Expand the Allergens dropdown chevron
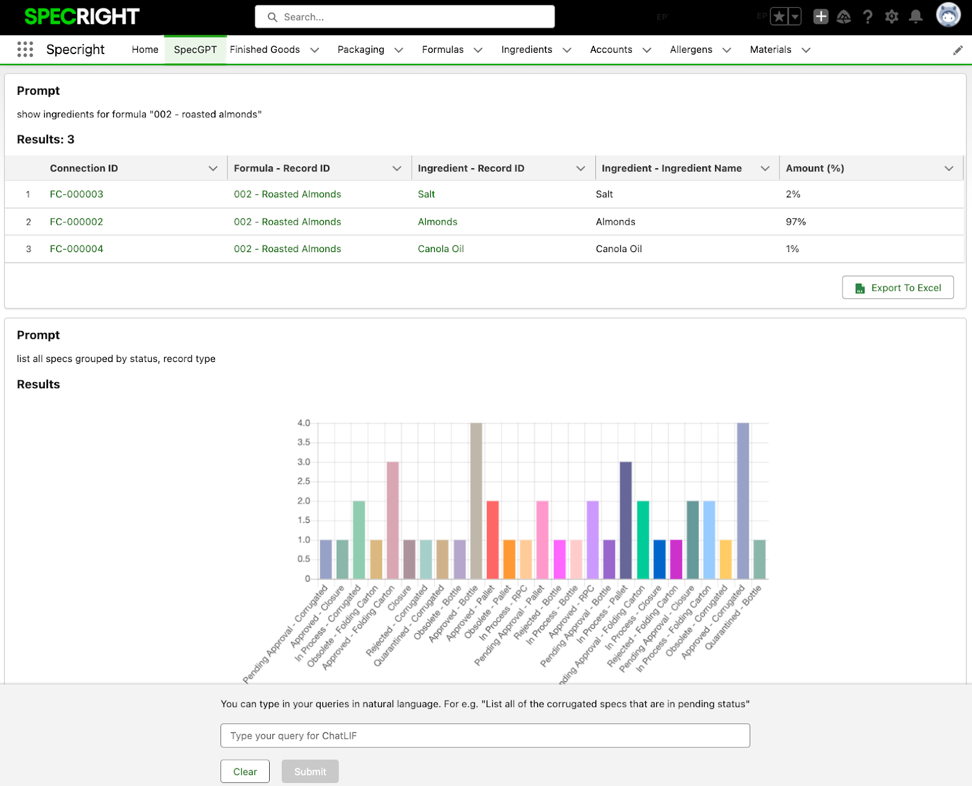The width and height of the screenshot is (972, 786). click(727, 50)
